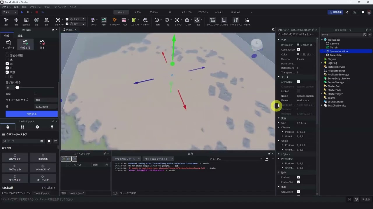Select the 選択 (Select) tool

6,21
